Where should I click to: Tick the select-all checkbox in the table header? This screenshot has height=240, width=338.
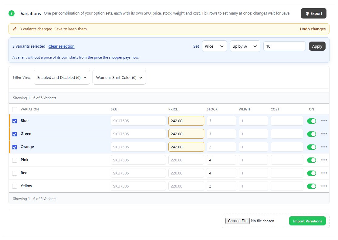coord(15,110)
